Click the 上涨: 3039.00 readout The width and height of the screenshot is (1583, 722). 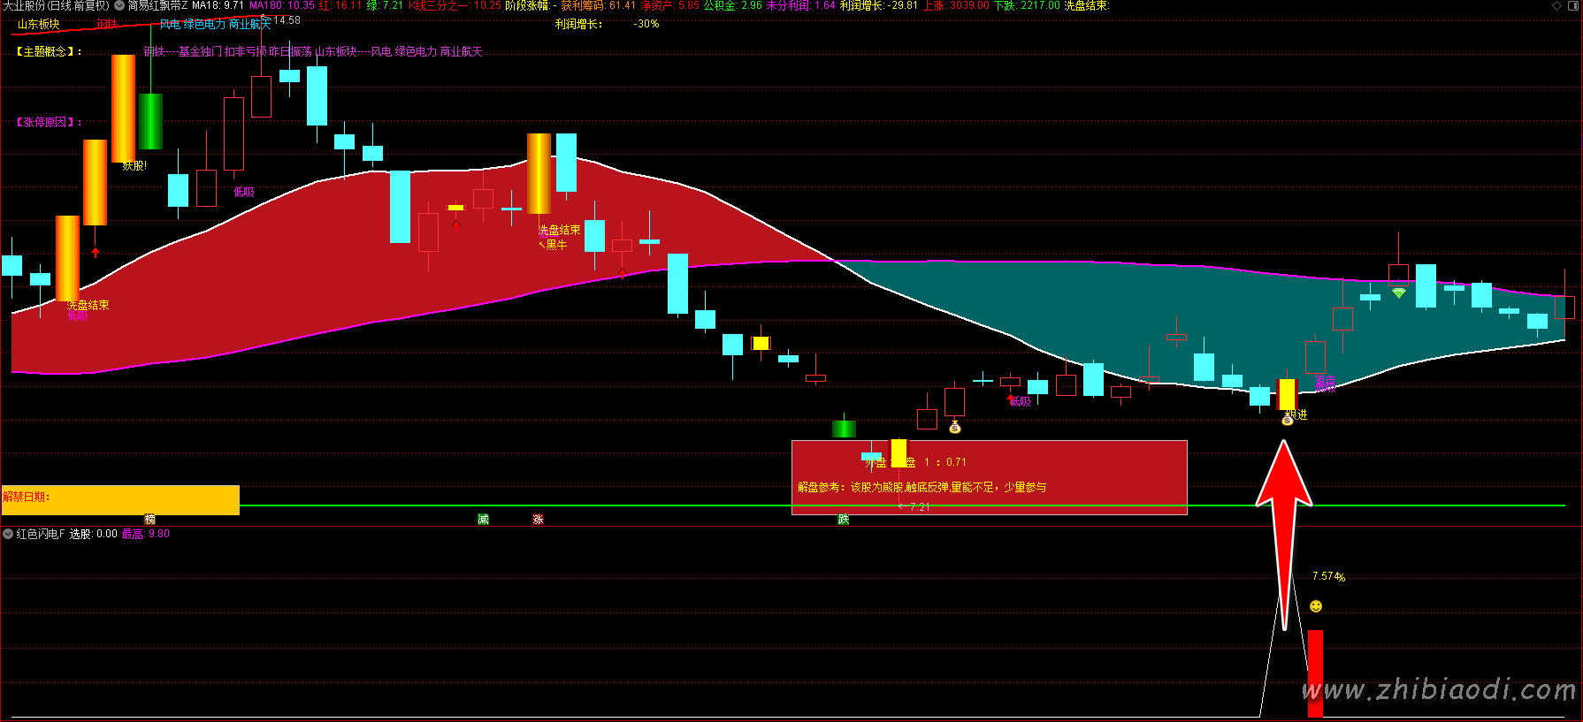pyautogui.click(x=956, y=5)
